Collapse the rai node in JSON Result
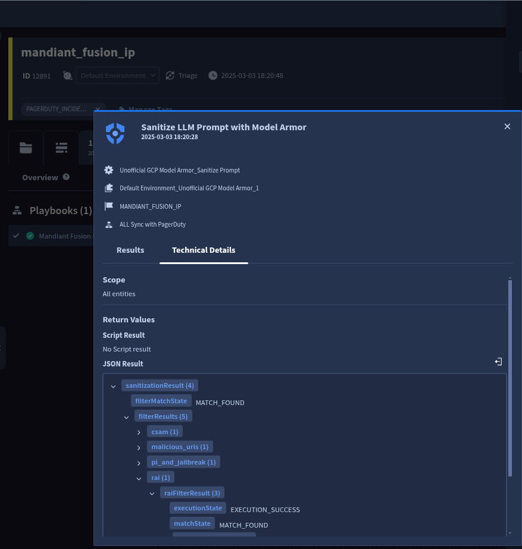The image size is (522, 549). tap(139, 478)
